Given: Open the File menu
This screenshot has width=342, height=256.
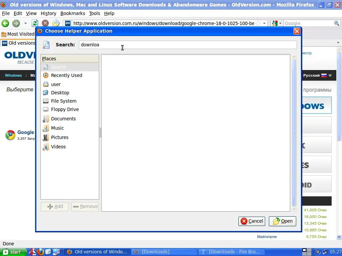Looking at the screenshot, I should click(6, 13).
